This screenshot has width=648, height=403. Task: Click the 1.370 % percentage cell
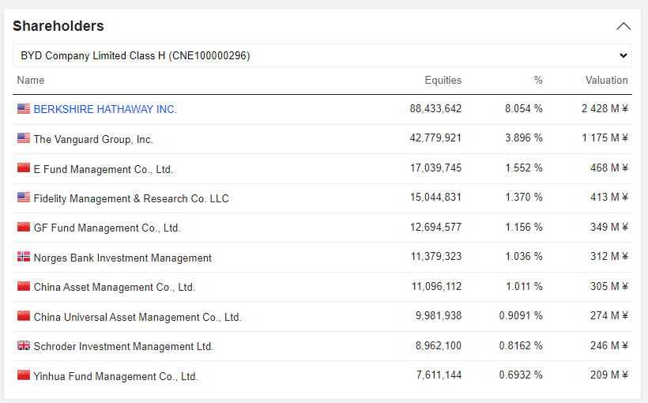(524, 198)
